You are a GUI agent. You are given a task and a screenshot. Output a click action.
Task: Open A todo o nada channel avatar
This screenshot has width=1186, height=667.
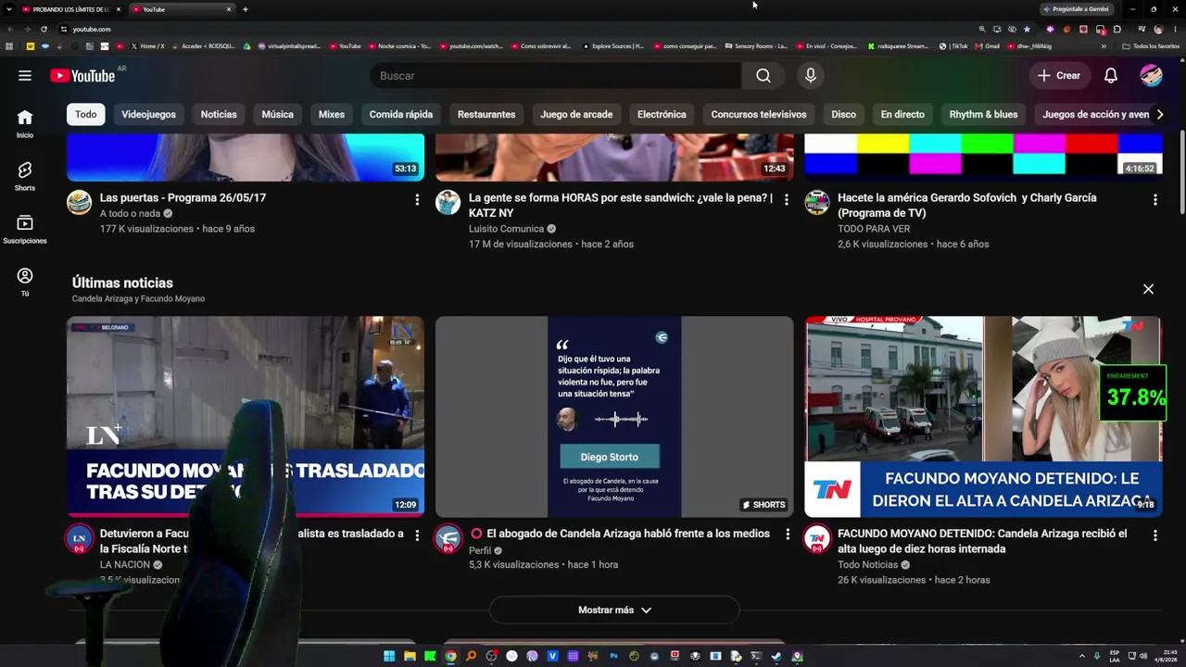80,203
